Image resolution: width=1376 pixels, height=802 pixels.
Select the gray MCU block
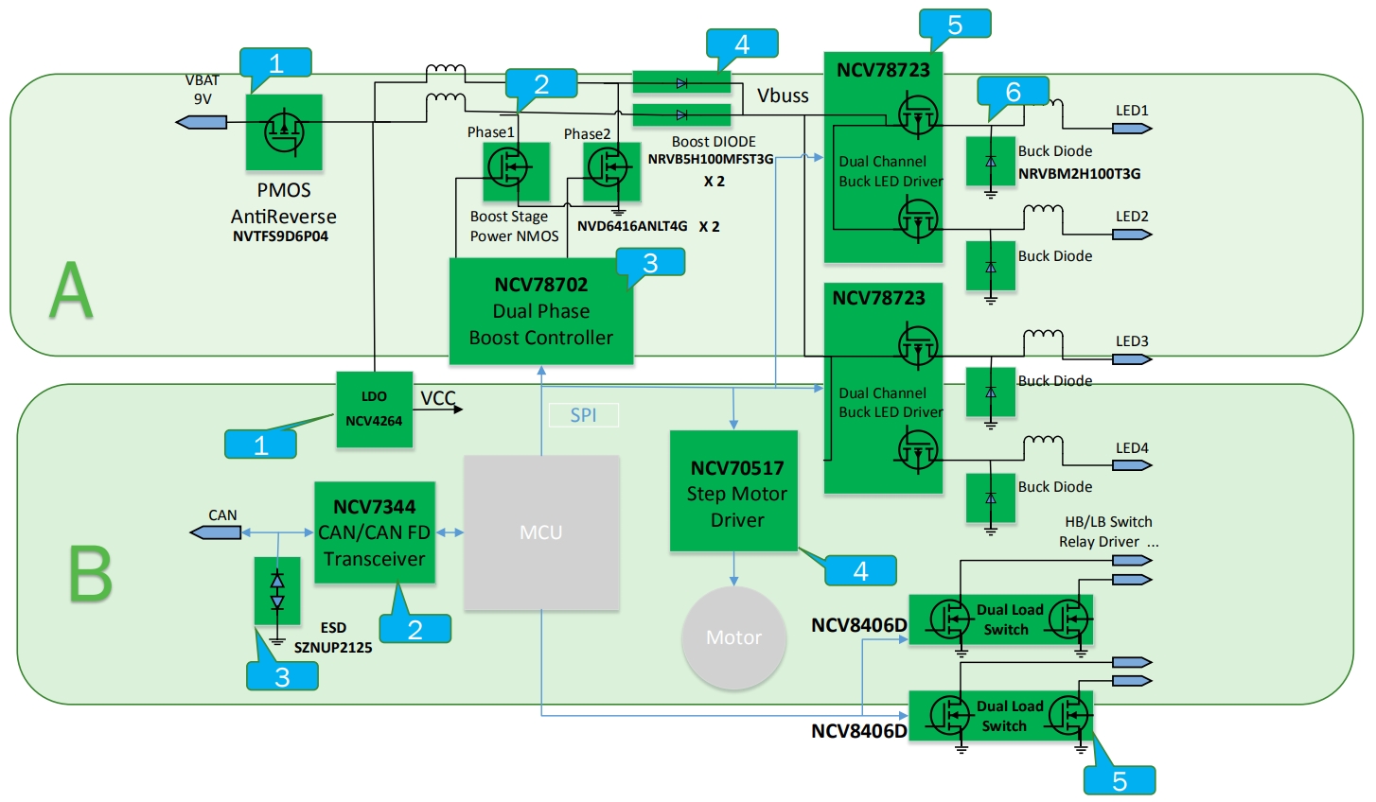pyautogui.click(x=541, y=532)
